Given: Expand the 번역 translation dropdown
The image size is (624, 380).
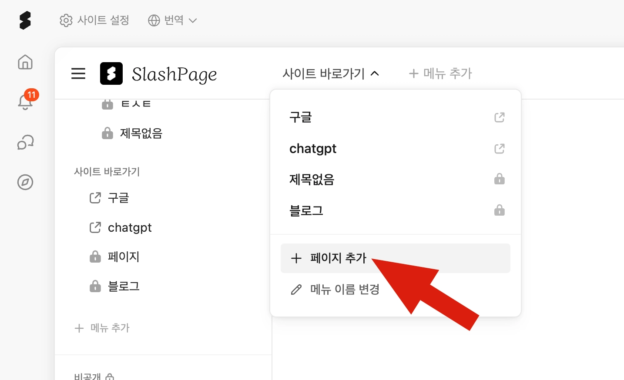Looking at the screenshot, I should pos(173,20).
